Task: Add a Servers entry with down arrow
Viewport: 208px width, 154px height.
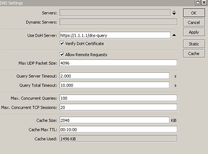Action: pyautogui.click(x=174, y=14)
